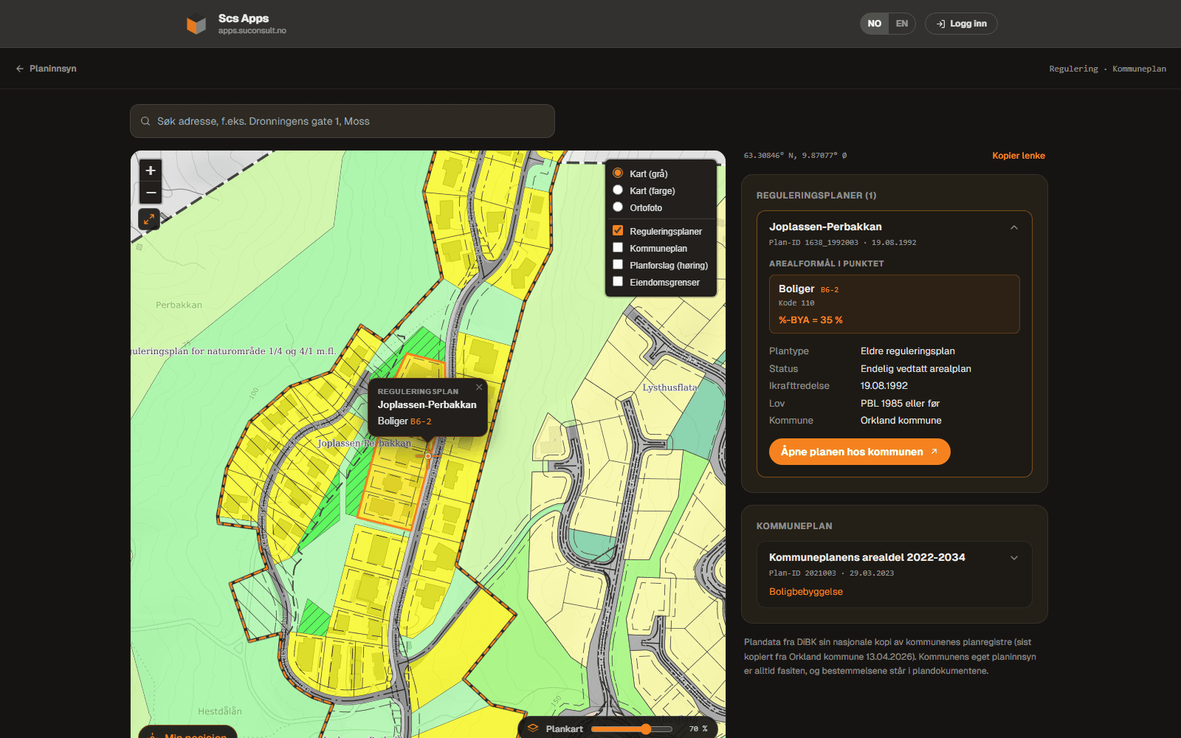Collapse the Joplassen-Perbakkan plan card

click(1014, 227)
